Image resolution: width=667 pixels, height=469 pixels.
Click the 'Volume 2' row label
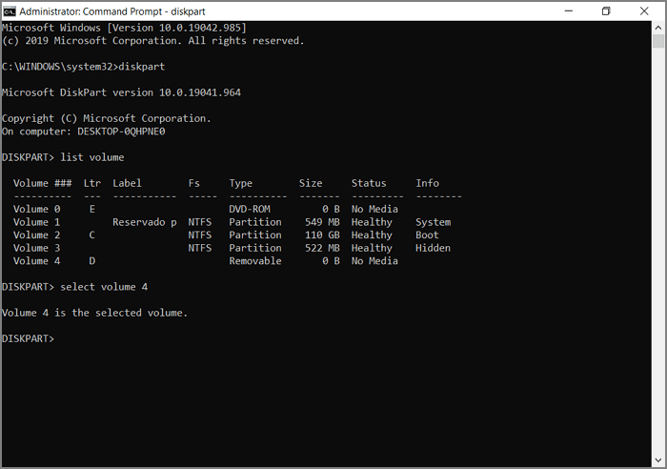[36, 234]
